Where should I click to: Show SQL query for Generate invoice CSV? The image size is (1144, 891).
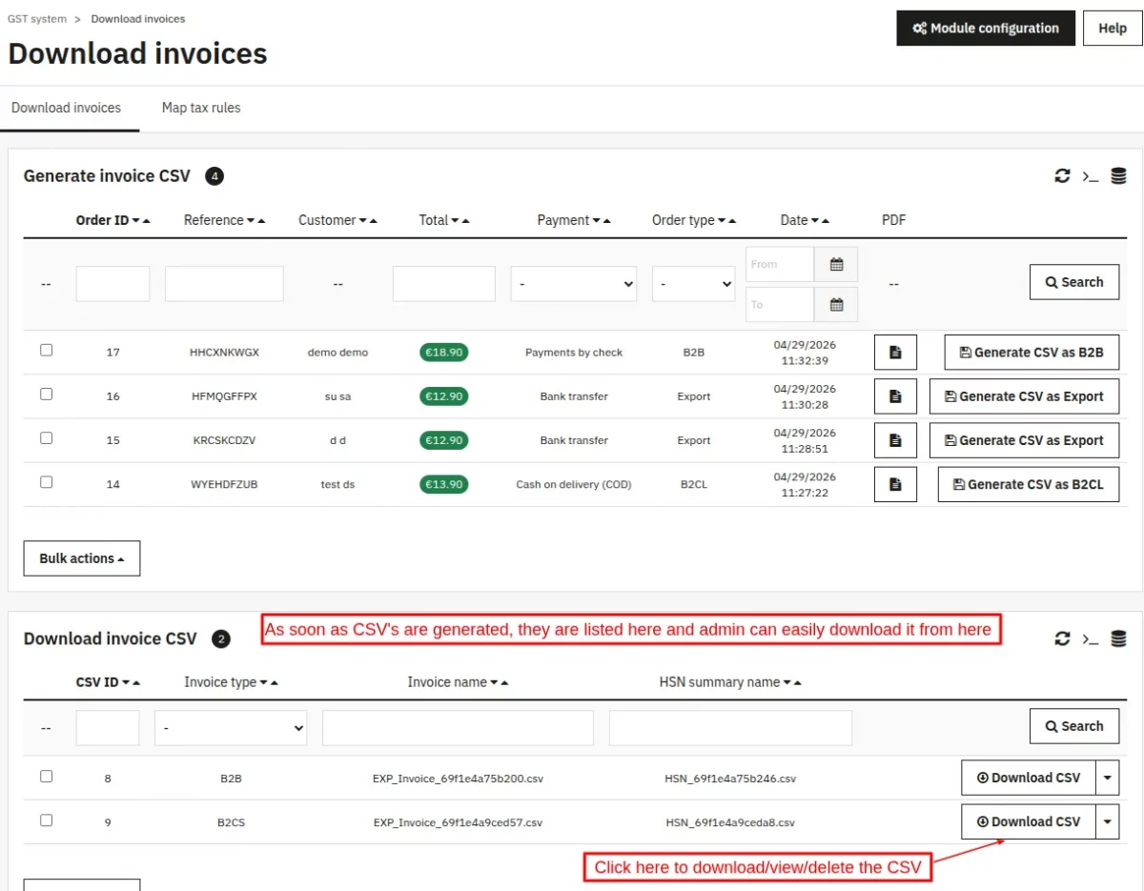coord(1091,176)
